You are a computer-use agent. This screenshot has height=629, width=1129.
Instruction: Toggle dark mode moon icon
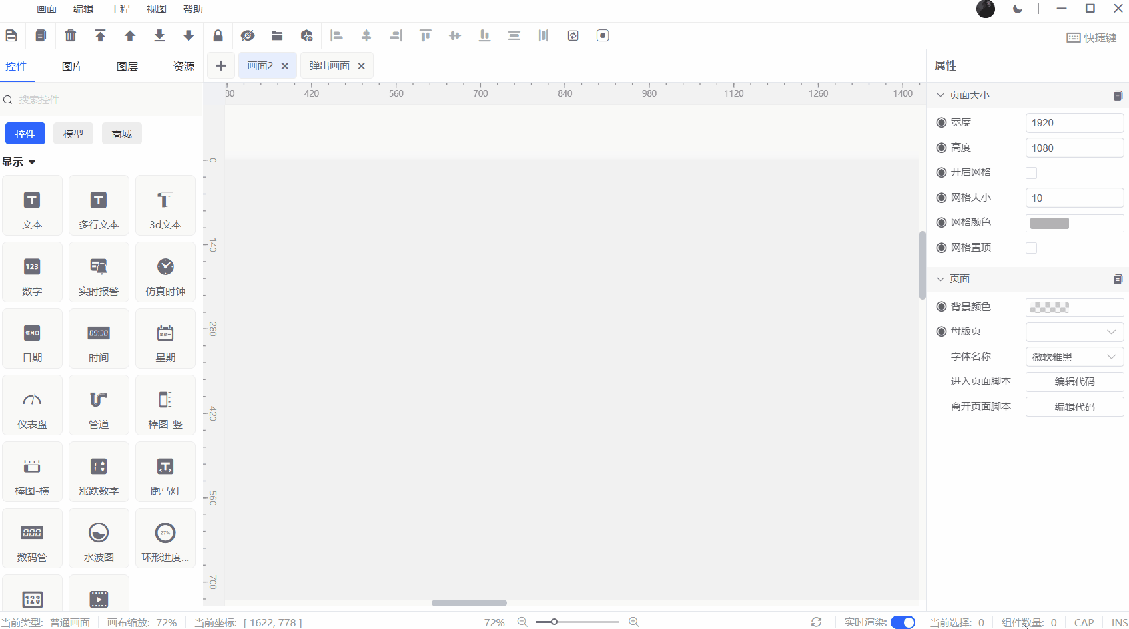[x=1017, y=9]
